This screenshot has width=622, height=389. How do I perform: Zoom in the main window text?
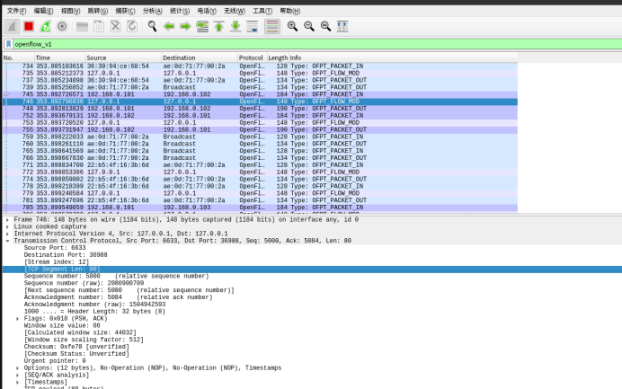[x=292, y=27]
